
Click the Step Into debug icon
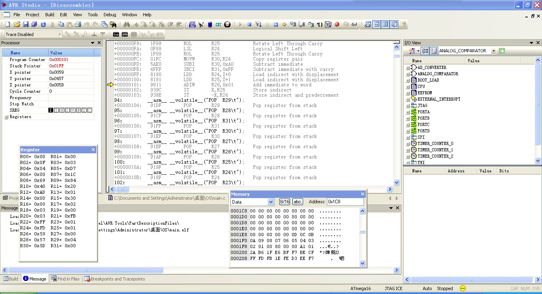click(293, 25)
